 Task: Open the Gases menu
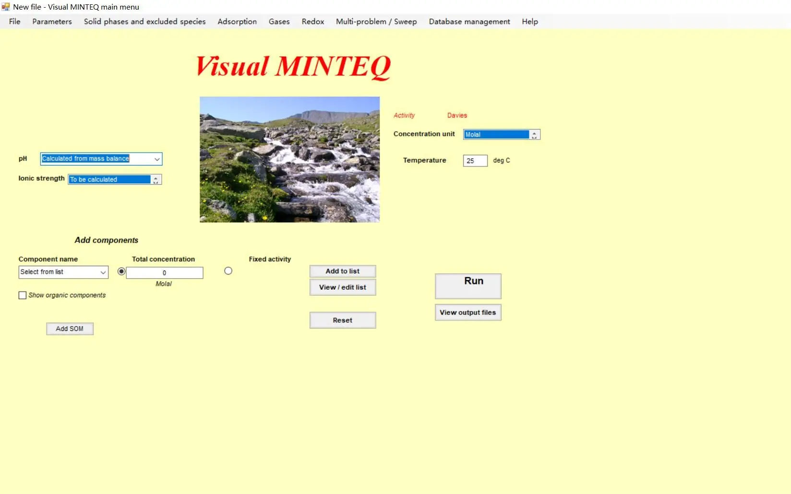(279, 22)
